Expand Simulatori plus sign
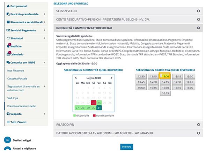 (44, 38)
